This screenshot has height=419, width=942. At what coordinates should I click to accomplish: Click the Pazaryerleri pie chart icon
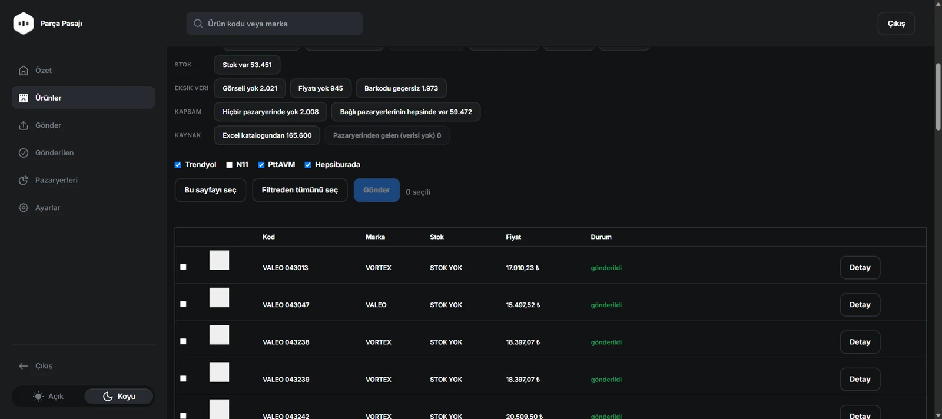point(24,180)
